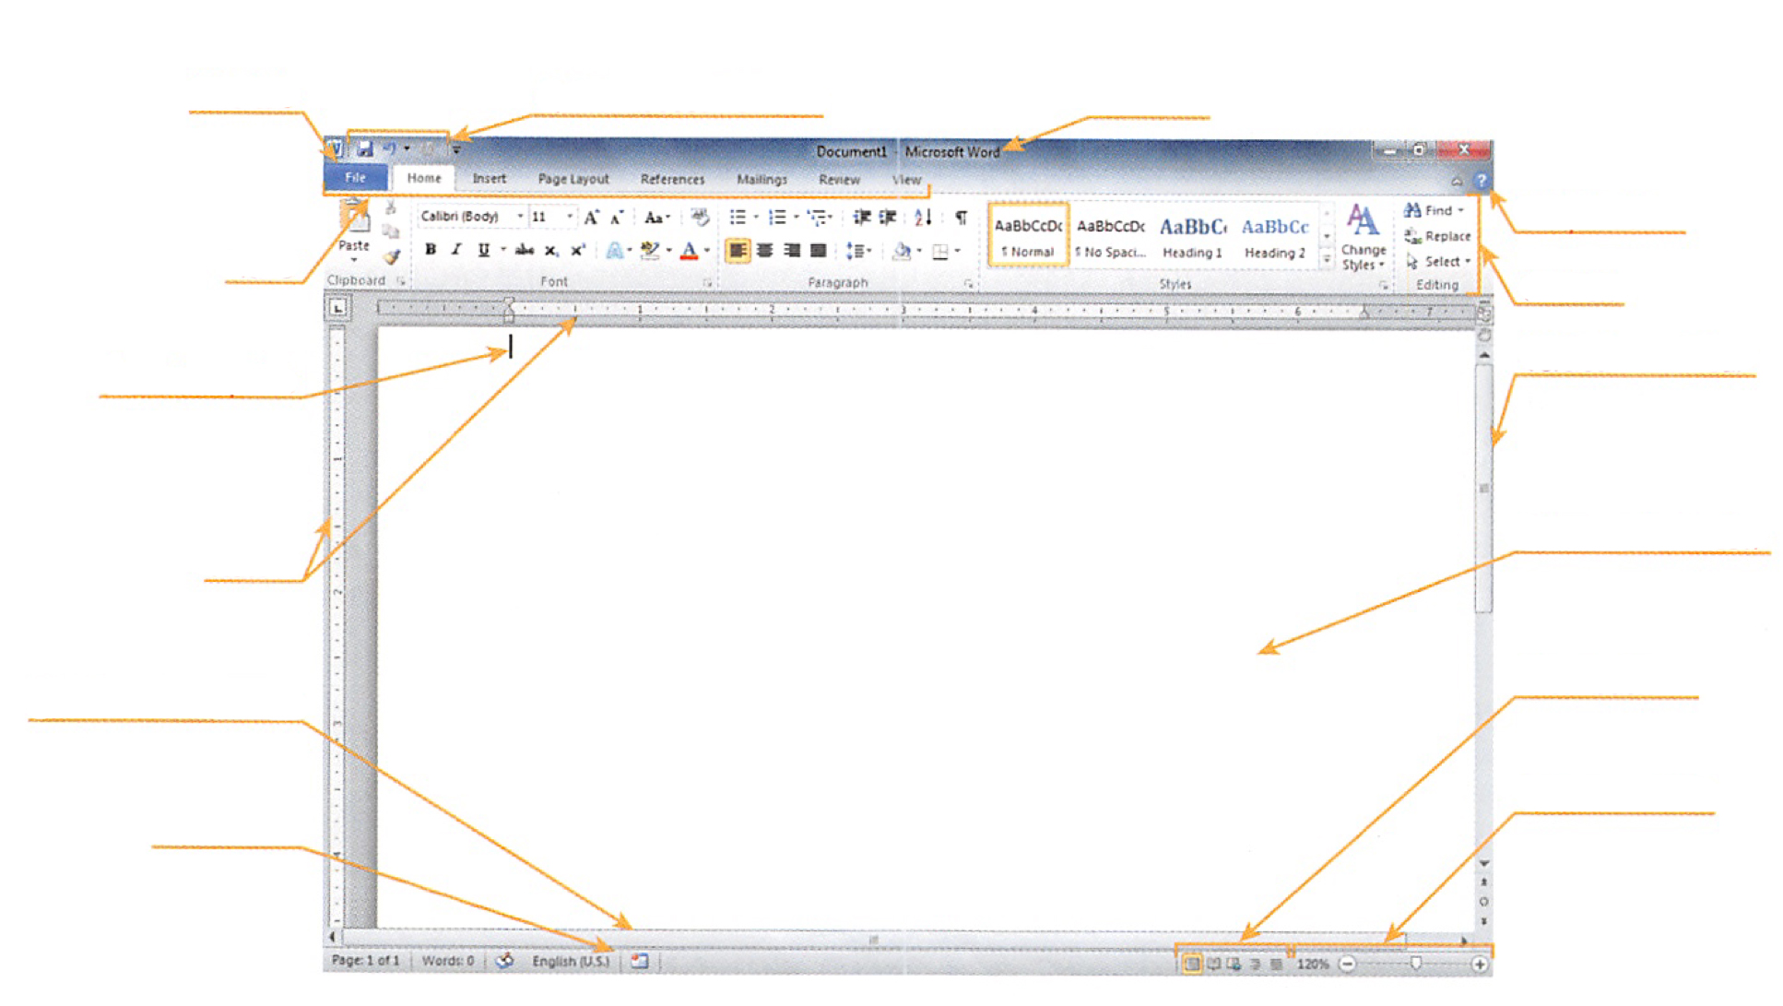Screen dimensions: 1783x1006
Task: Click the zoom slider handle
Action: 1416,964
